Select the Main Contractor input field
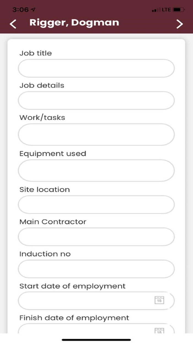The width and height of the screenshot is (193, 344). 96,237
